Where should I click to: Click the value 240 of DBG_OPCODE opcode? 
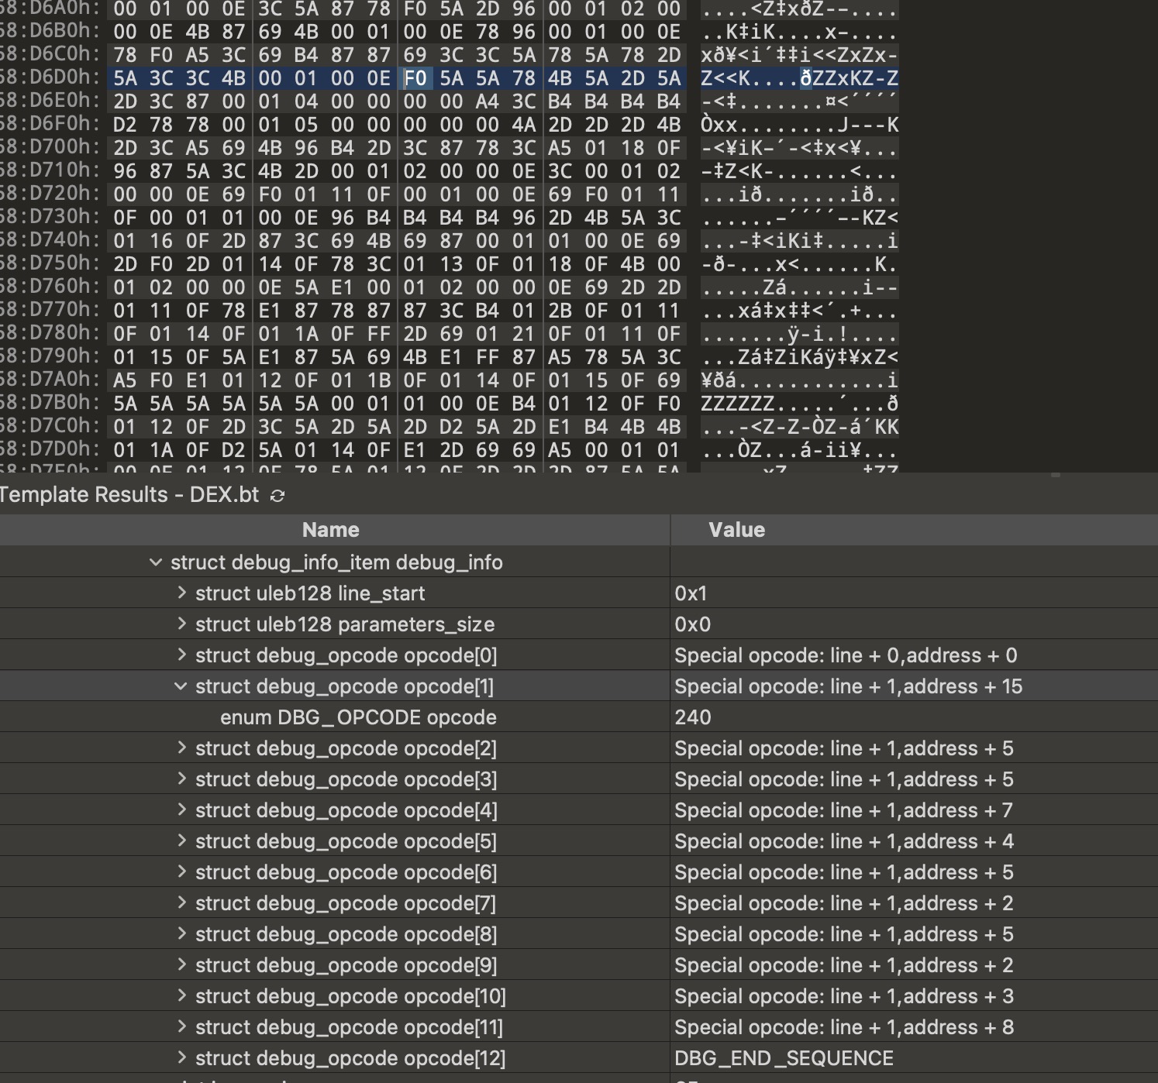click(x=694, y=717)
